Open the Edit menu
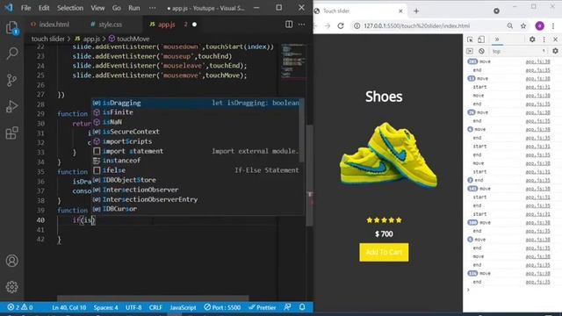The width and height of the screenshot is (562, 316). 44,8
